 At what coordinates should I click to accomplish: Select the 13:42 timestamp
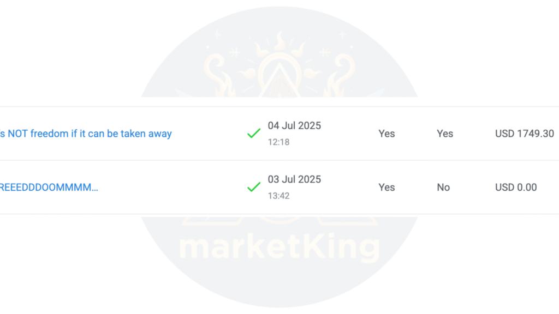(279, 196)
